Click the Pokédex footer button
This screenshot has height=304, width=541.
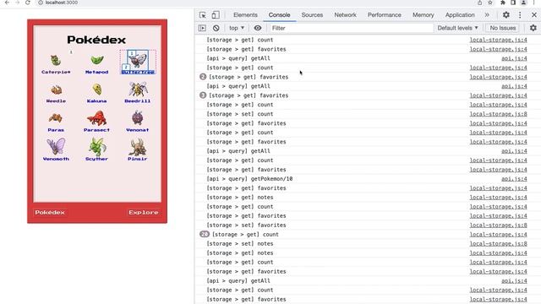50,212
